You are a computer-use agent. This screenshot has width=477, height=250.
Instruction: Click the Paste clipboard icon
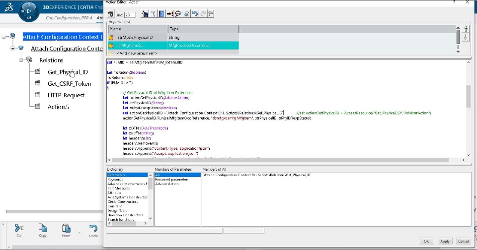click(x=66, y=228)
